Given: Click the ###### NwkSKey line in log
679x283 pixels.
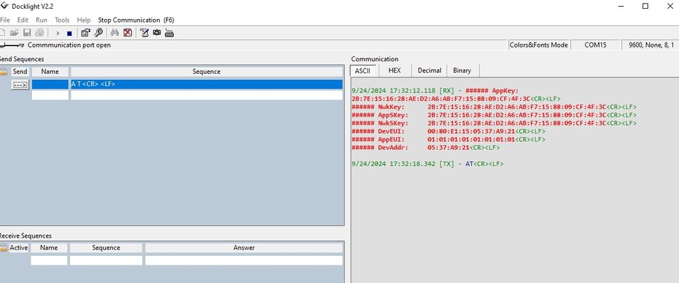Looking at the screenshot, I should click(x=494, y=123).
